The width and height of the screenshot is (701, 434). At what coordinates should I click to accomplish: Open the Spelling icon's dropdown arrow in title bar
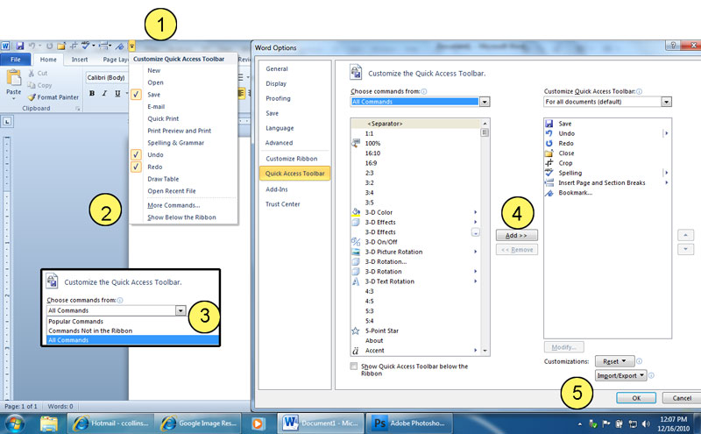[94, 46]
